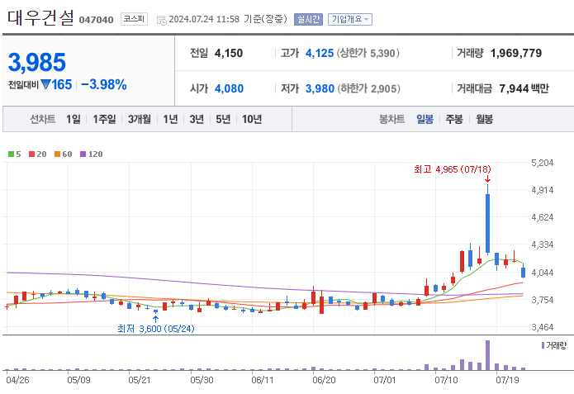Select the 1주일 line chart tab
This screenshot has height=394, width=574.
104,119
